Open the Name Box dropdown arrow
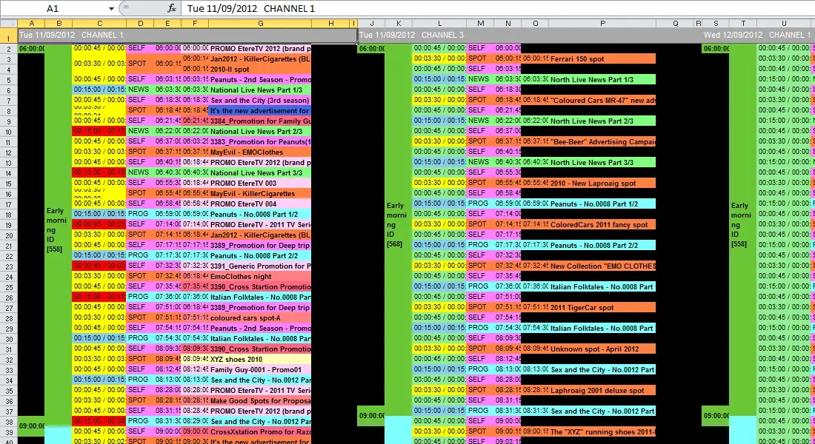Screen dimensions: 815x444 (x=110, y=8)
